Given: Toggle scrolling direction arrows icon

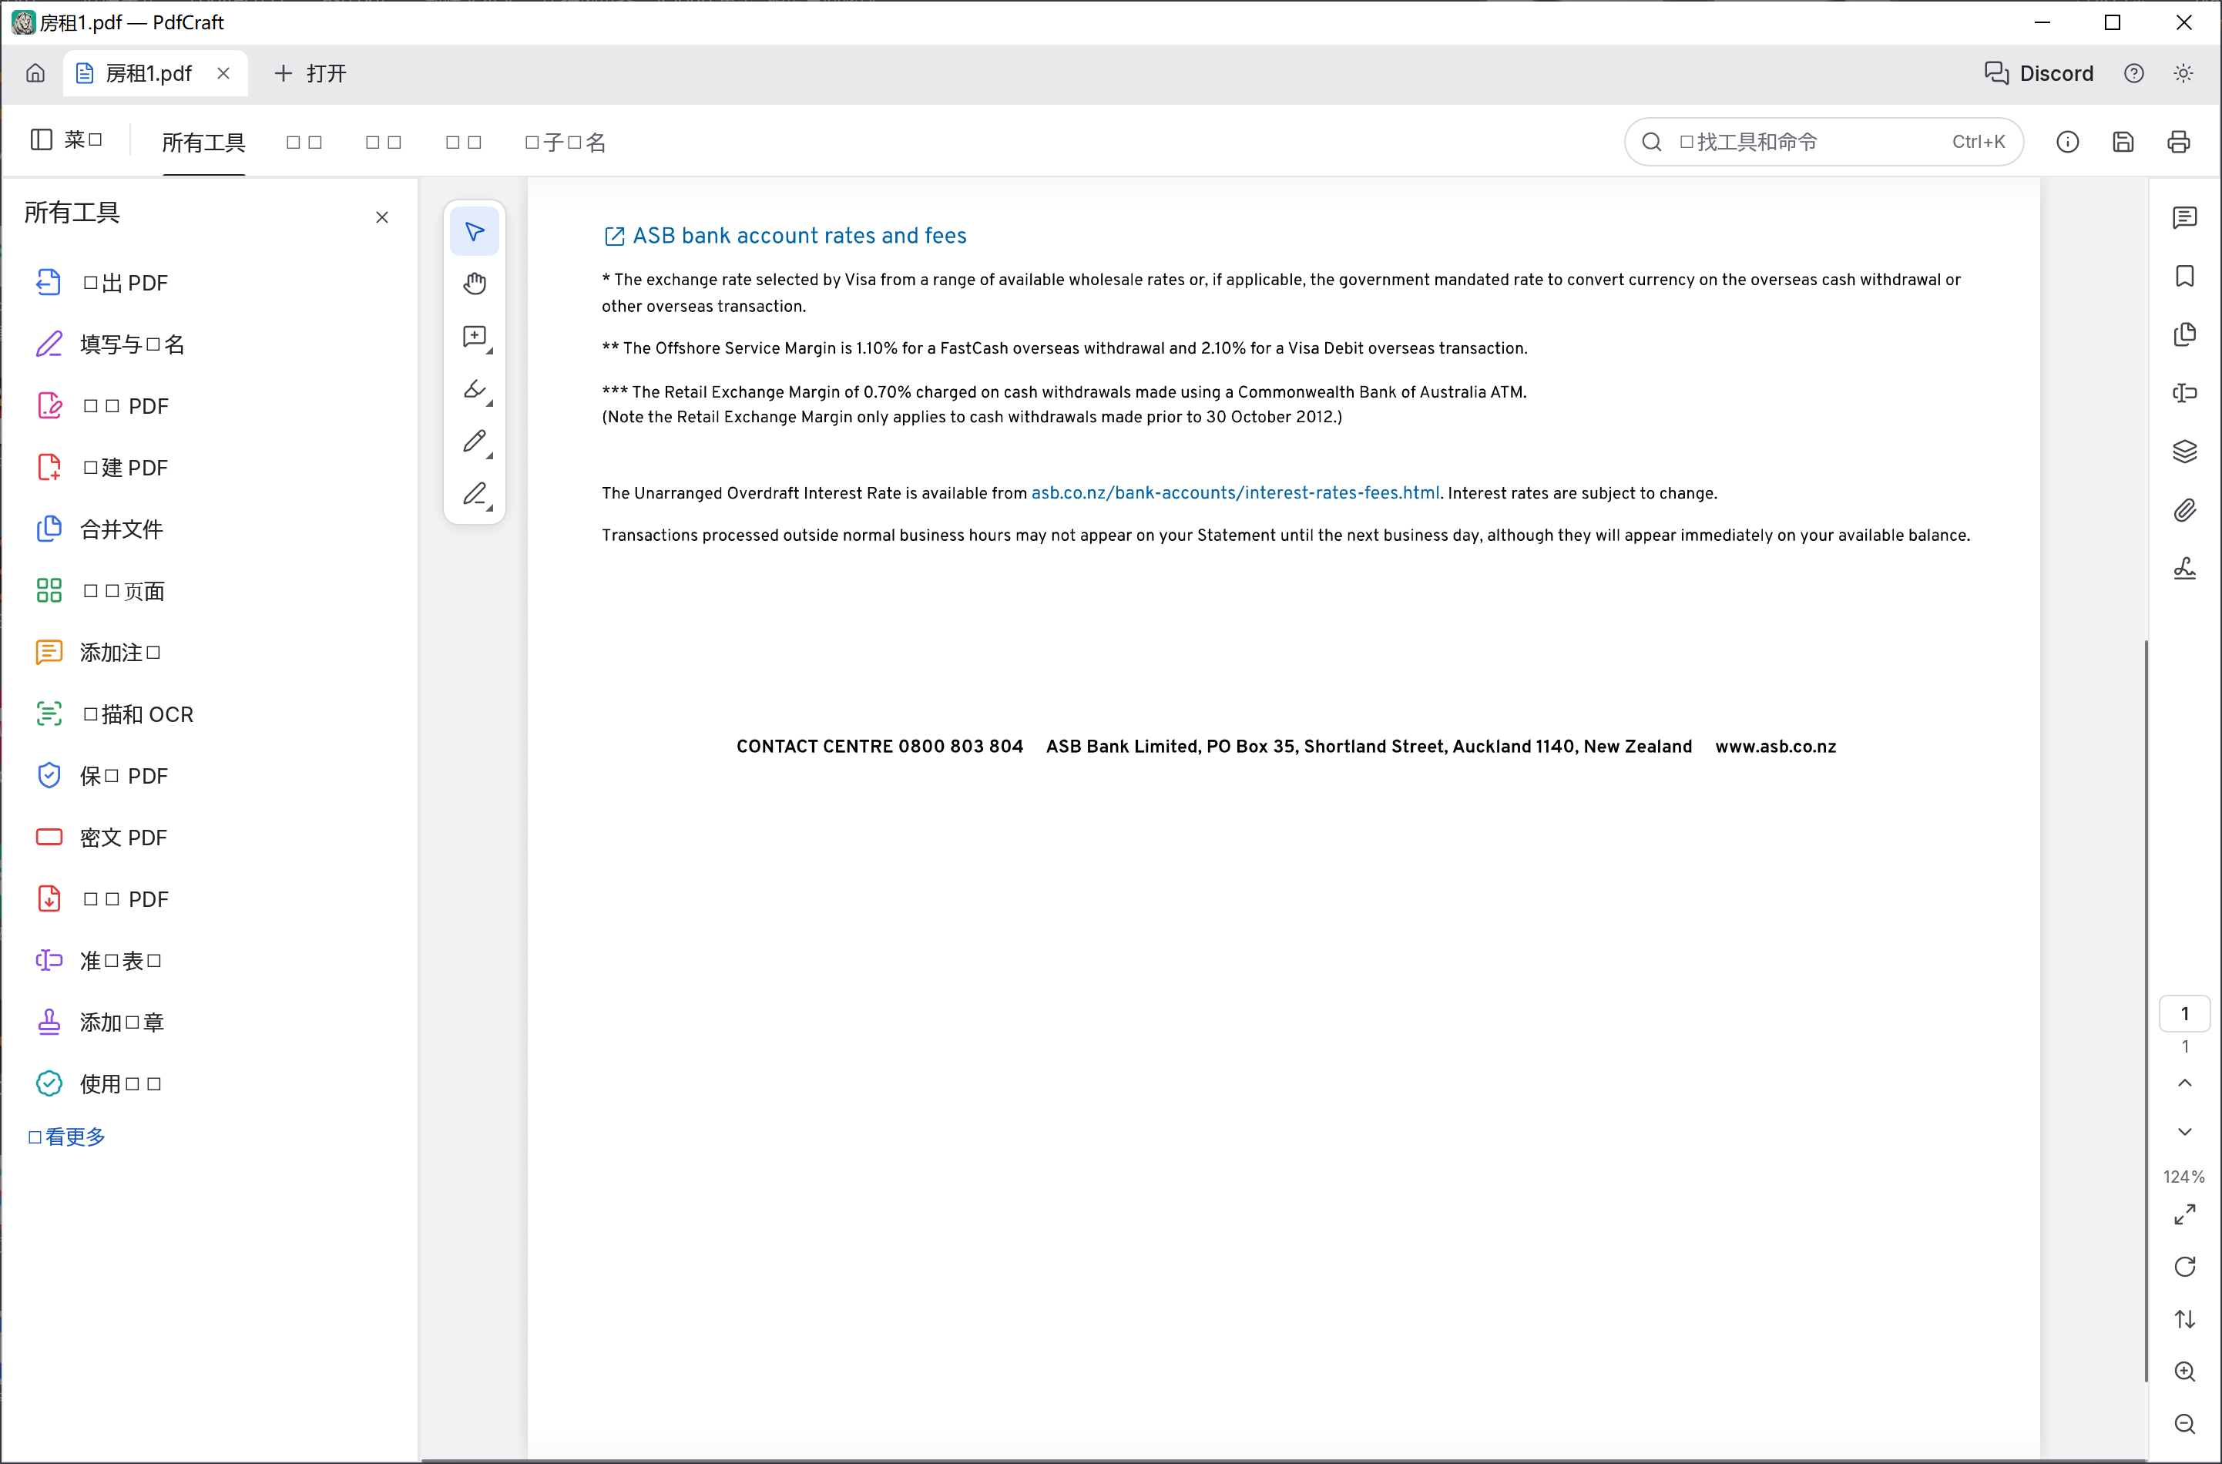Looking at the screenshot, I should coord(2183,1318).
